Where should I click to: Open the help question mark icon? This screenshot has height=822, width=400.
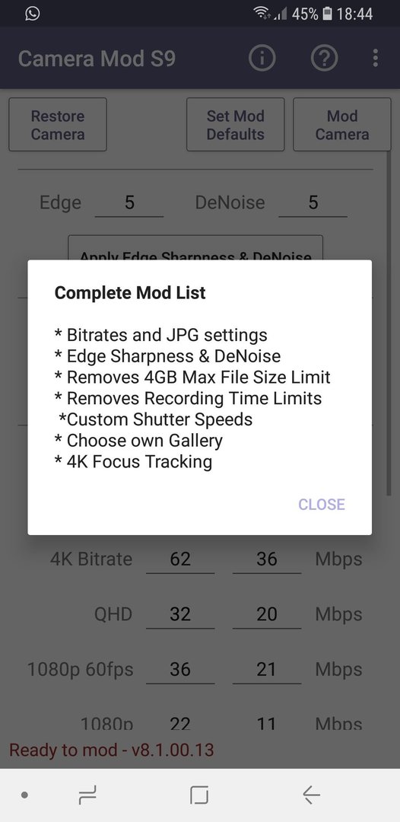coord(324,58)
